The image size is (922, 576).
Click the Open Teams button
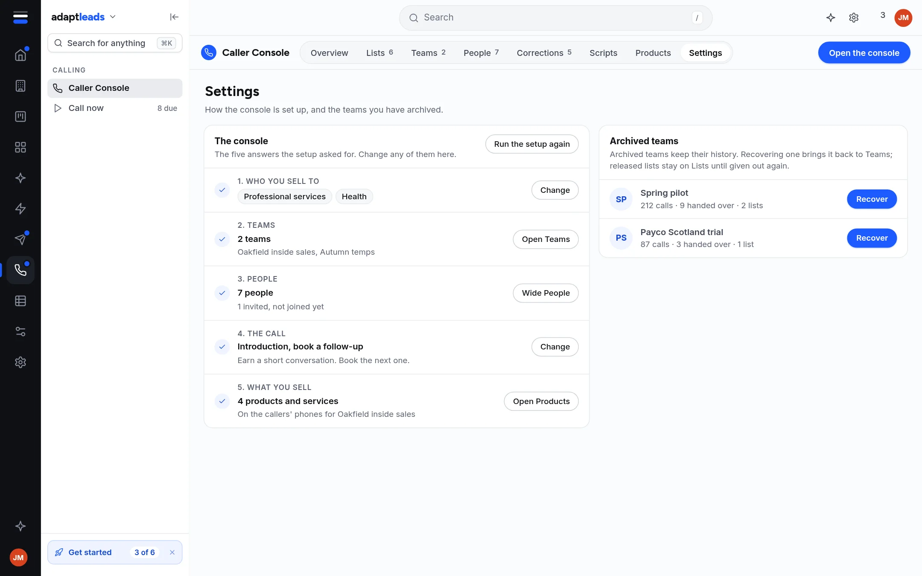coord(546,239)
